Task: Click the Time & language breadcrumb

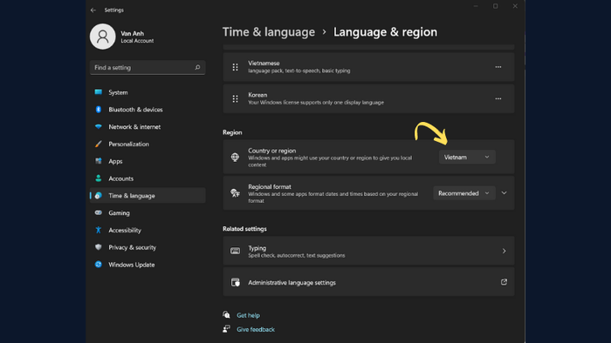Action: tap(269, 32)
